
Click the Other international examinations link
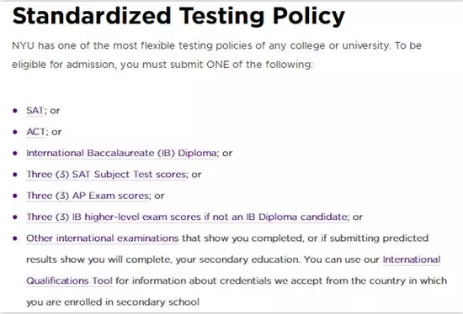pyautogui.click(x=102, y=238)
